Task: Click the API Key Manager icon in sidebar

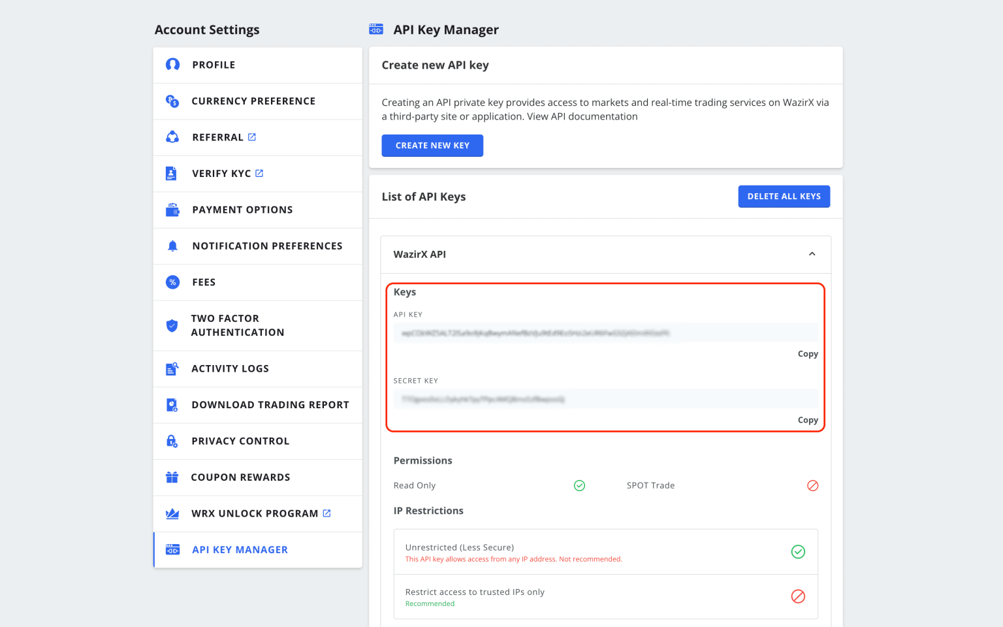Action: pos(172,549)
